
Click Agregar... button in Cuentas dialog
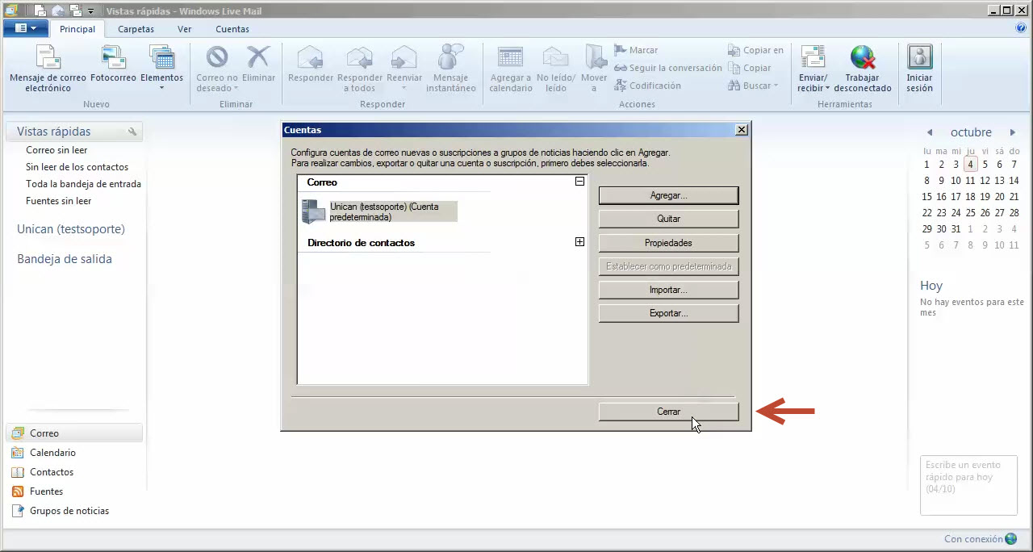click(x=668, y=195)
